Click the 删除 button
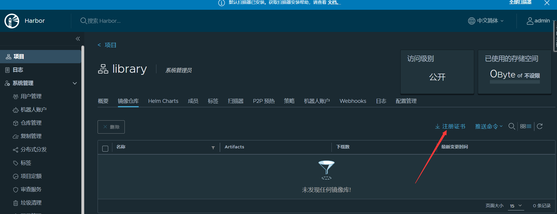 (x=111, y=127)
